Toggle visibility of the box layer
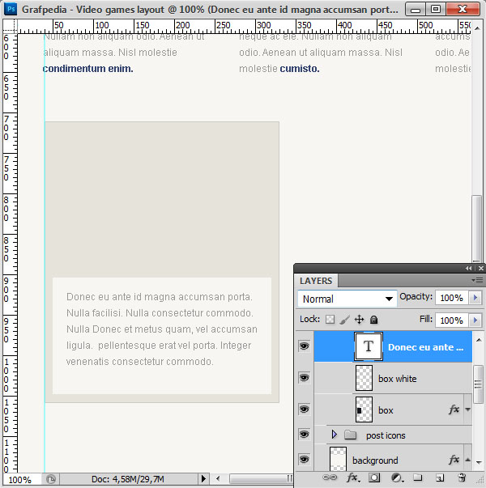Screen dimensions: 486x488 (304, 409)
